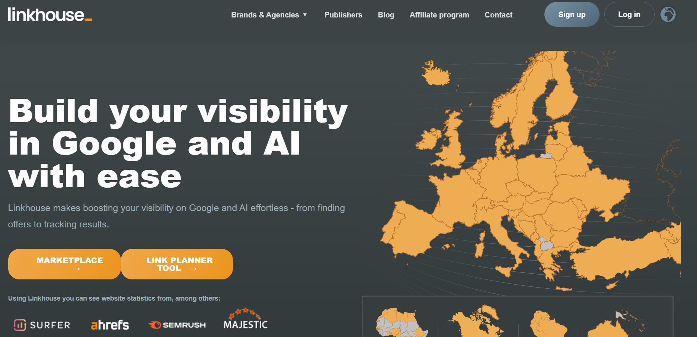Open the Brands & Agencies menu label
The image size is (697, 337).
point(265,15)
